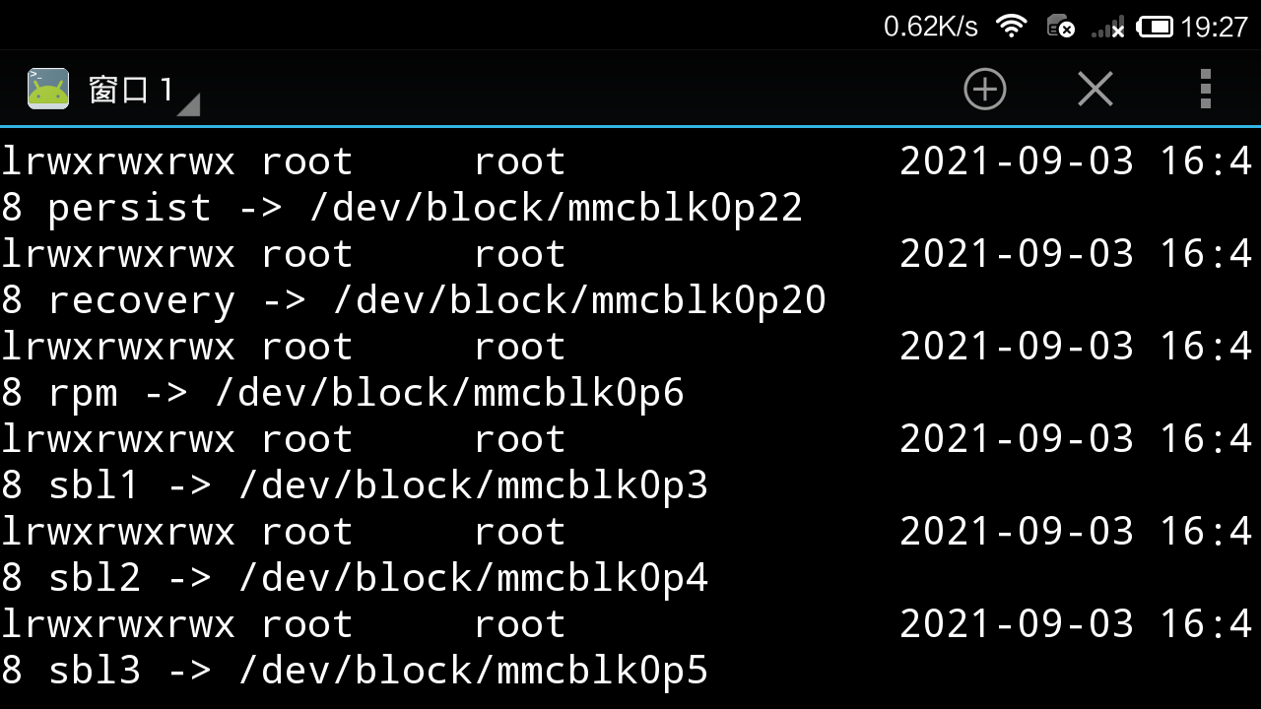Image resolution: width=1261 pixels, height=709 pixels.
Task: Tap the cellular signal strength icon
Action: (1108, 27)
